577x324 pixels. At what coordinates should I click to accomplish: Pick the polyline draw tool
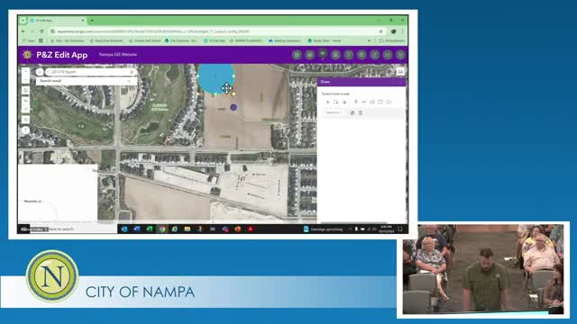pyautogui.click(x=364, y=102)
